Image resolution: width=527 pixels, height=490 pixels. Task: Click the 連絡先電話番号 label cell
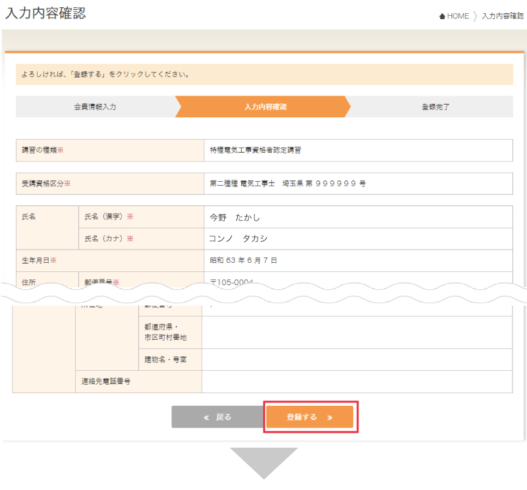click(105, 381)
